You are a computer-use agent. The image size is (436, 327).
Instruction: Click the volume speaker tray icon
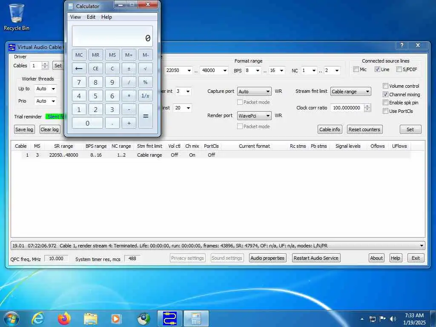point(393,318)
